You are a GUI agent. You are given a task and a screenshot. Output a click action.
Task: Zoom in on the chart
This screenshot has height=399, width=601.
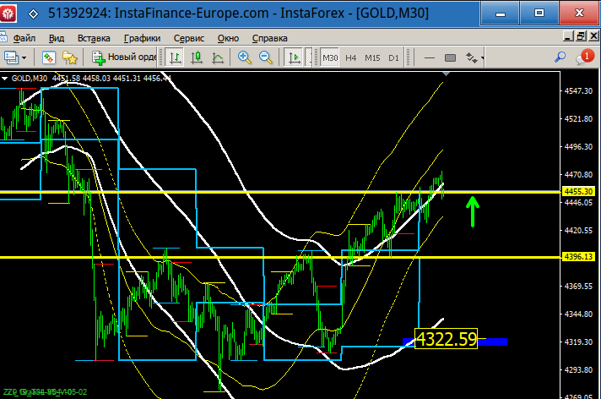tap(244, 57)
